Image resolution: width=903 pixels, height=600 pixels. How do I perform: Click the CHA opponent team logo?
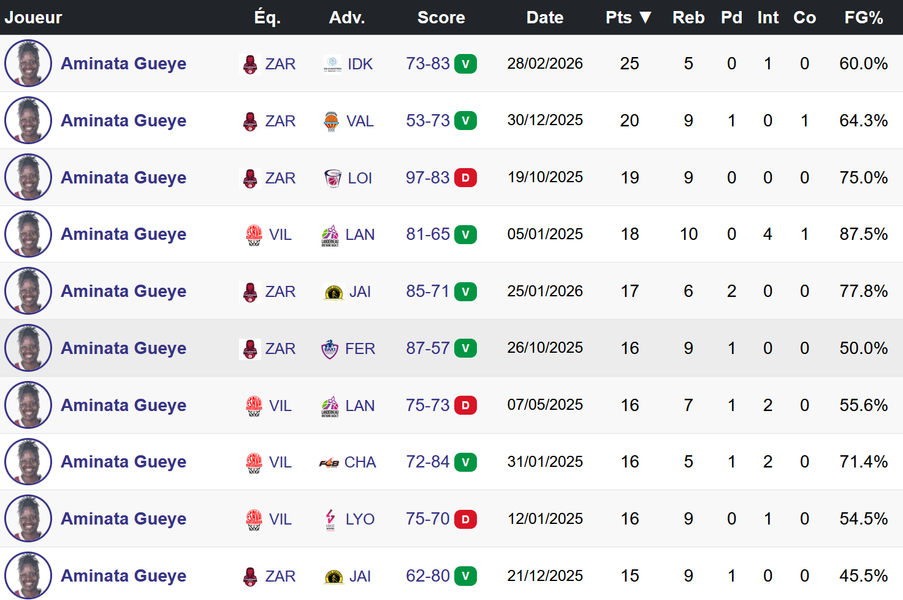coord(329,463)
